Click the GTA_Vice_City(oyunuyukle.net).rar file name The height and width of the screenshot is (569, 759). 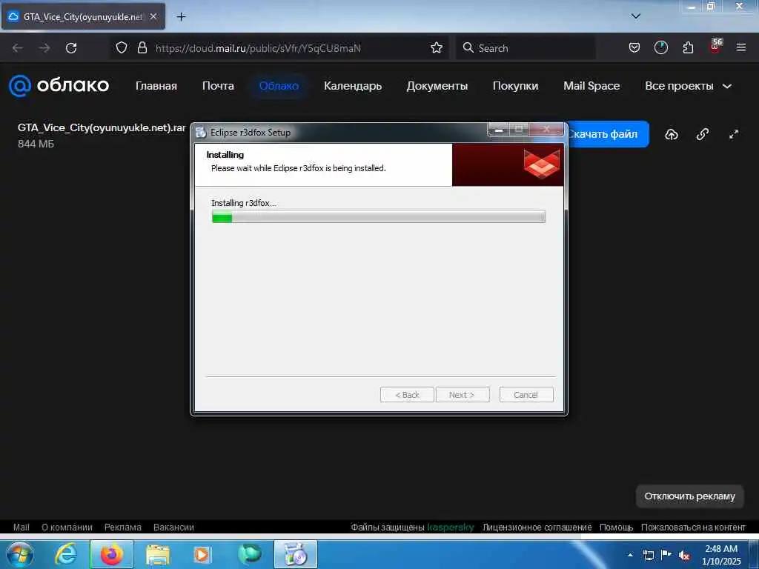click(102, 127)
